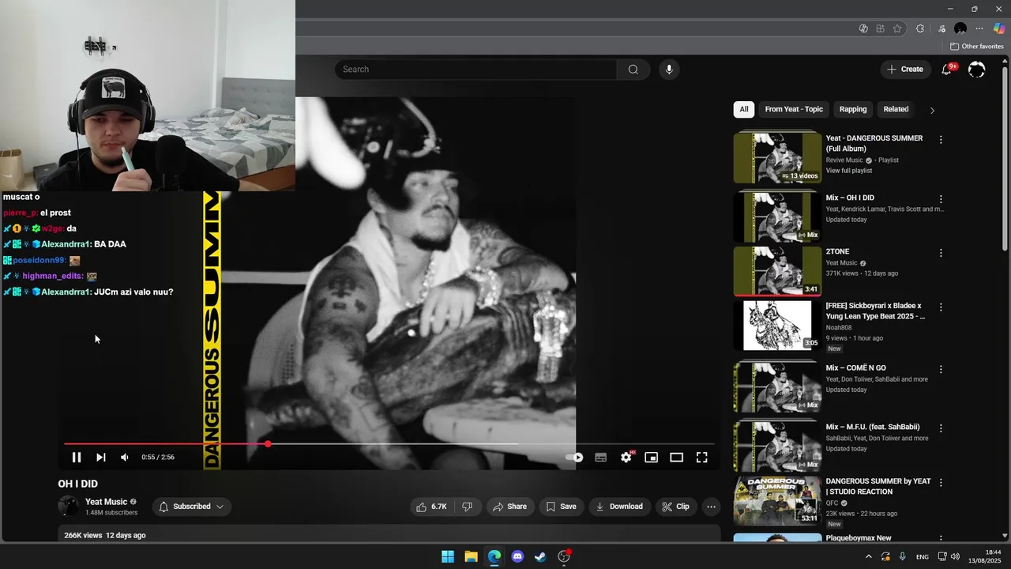Expand the Subscribed notification dropdown
This screenshot has width=1011, height=569.
[x=192, y=507]
